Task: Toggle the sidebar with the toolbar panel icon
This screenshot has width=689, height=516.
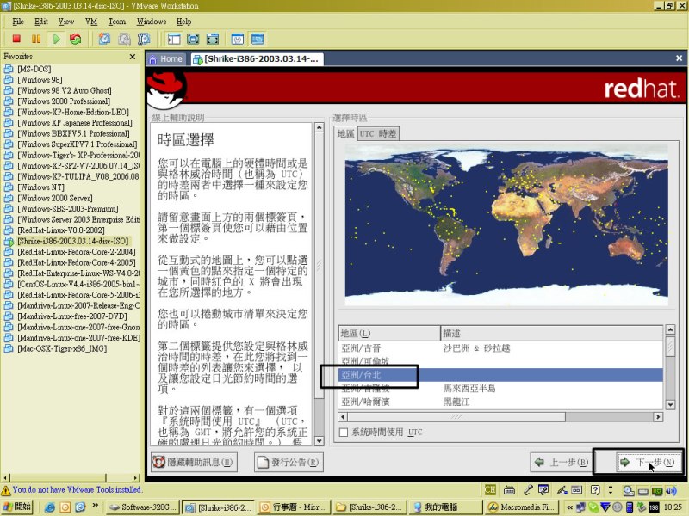Action: click(174, 39)
